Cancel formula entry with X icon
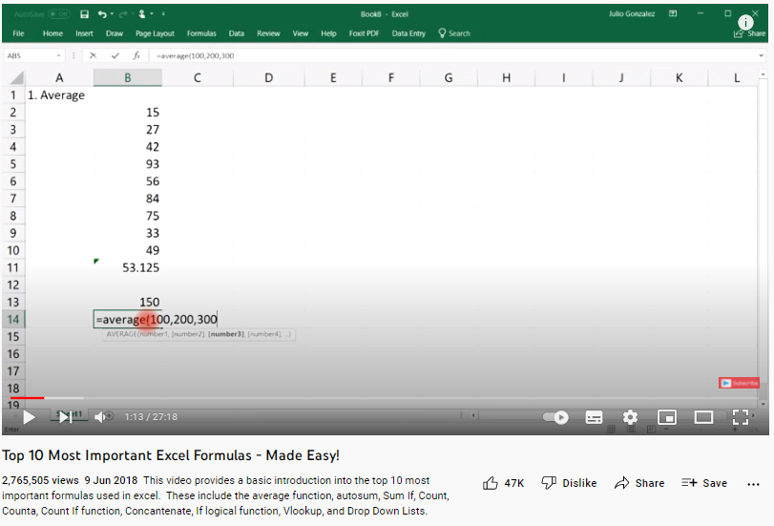The width and height of the screenshot is (774, 526). coord(94,55)
